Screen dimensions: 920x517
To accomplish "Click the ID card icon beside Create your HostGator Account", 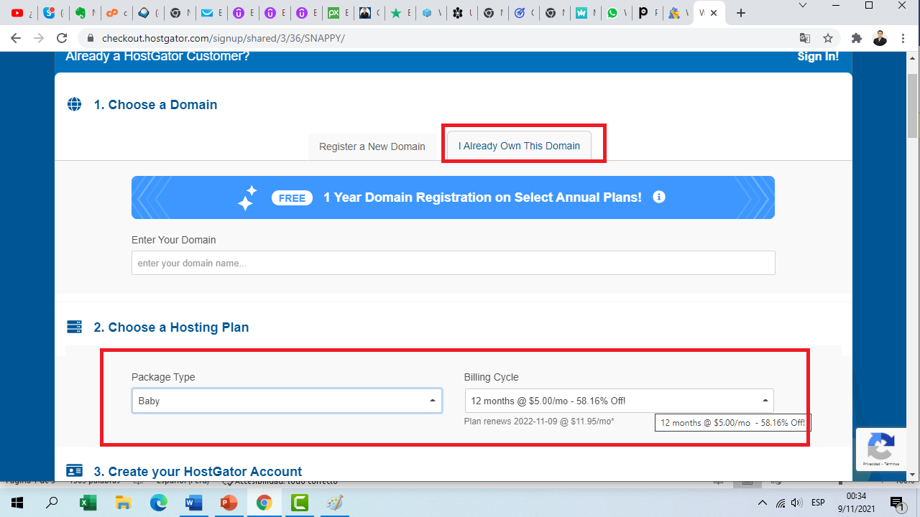I will pyautogui.click(x=74, y=471).
